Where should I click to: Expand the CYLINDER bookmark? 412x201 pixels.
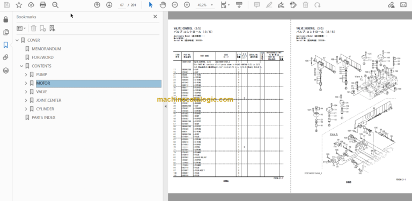pos(26,109)
